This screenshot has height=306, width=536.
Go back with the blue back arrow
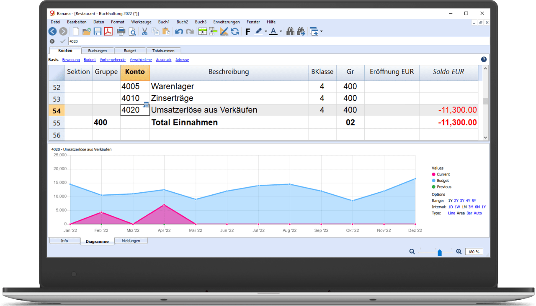(52, 31)
